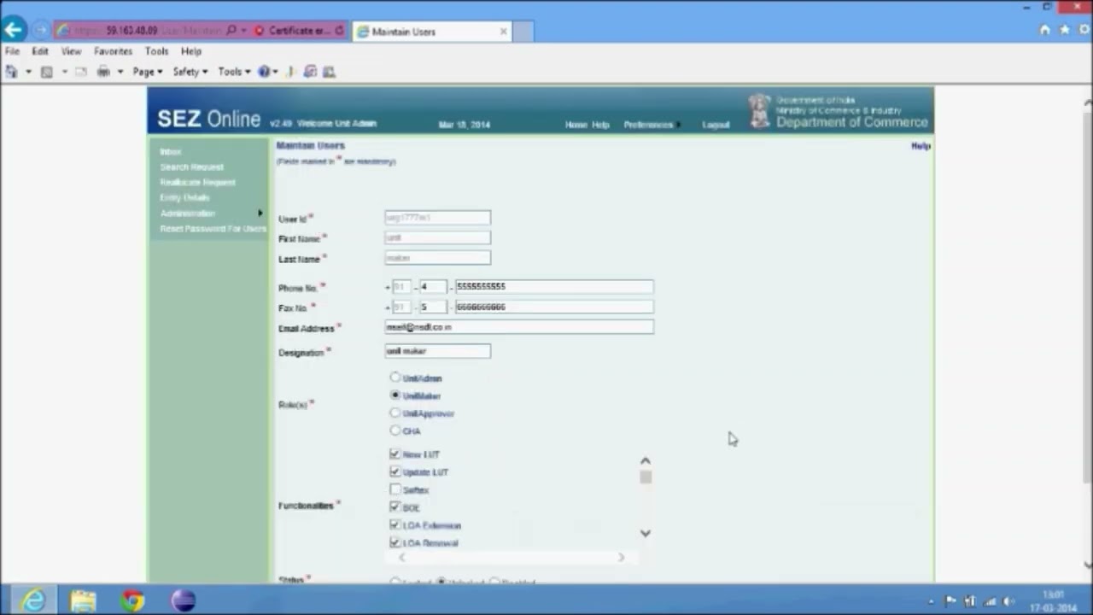The width and height of the screenshot is (1093, 615).
Task: Click the Help link at page right
Action: tap(921, 146)
